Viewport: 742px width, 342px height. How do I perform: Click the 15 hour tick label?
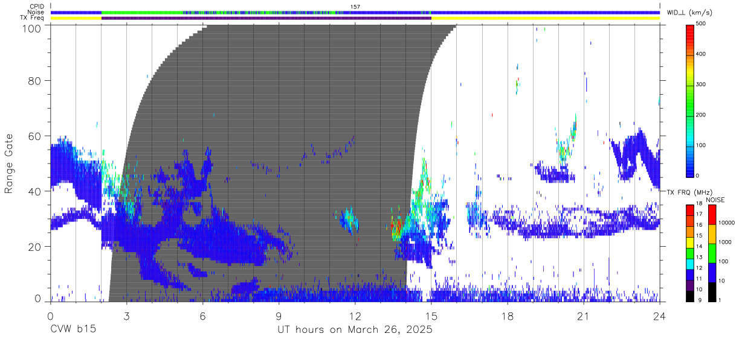click(431, 315)
